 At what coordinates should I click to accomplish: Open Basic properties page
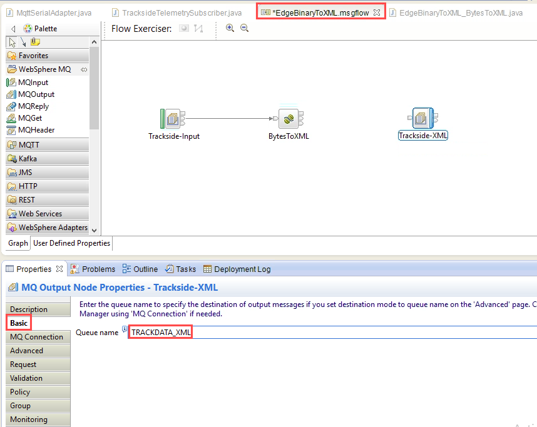point(19,323)
